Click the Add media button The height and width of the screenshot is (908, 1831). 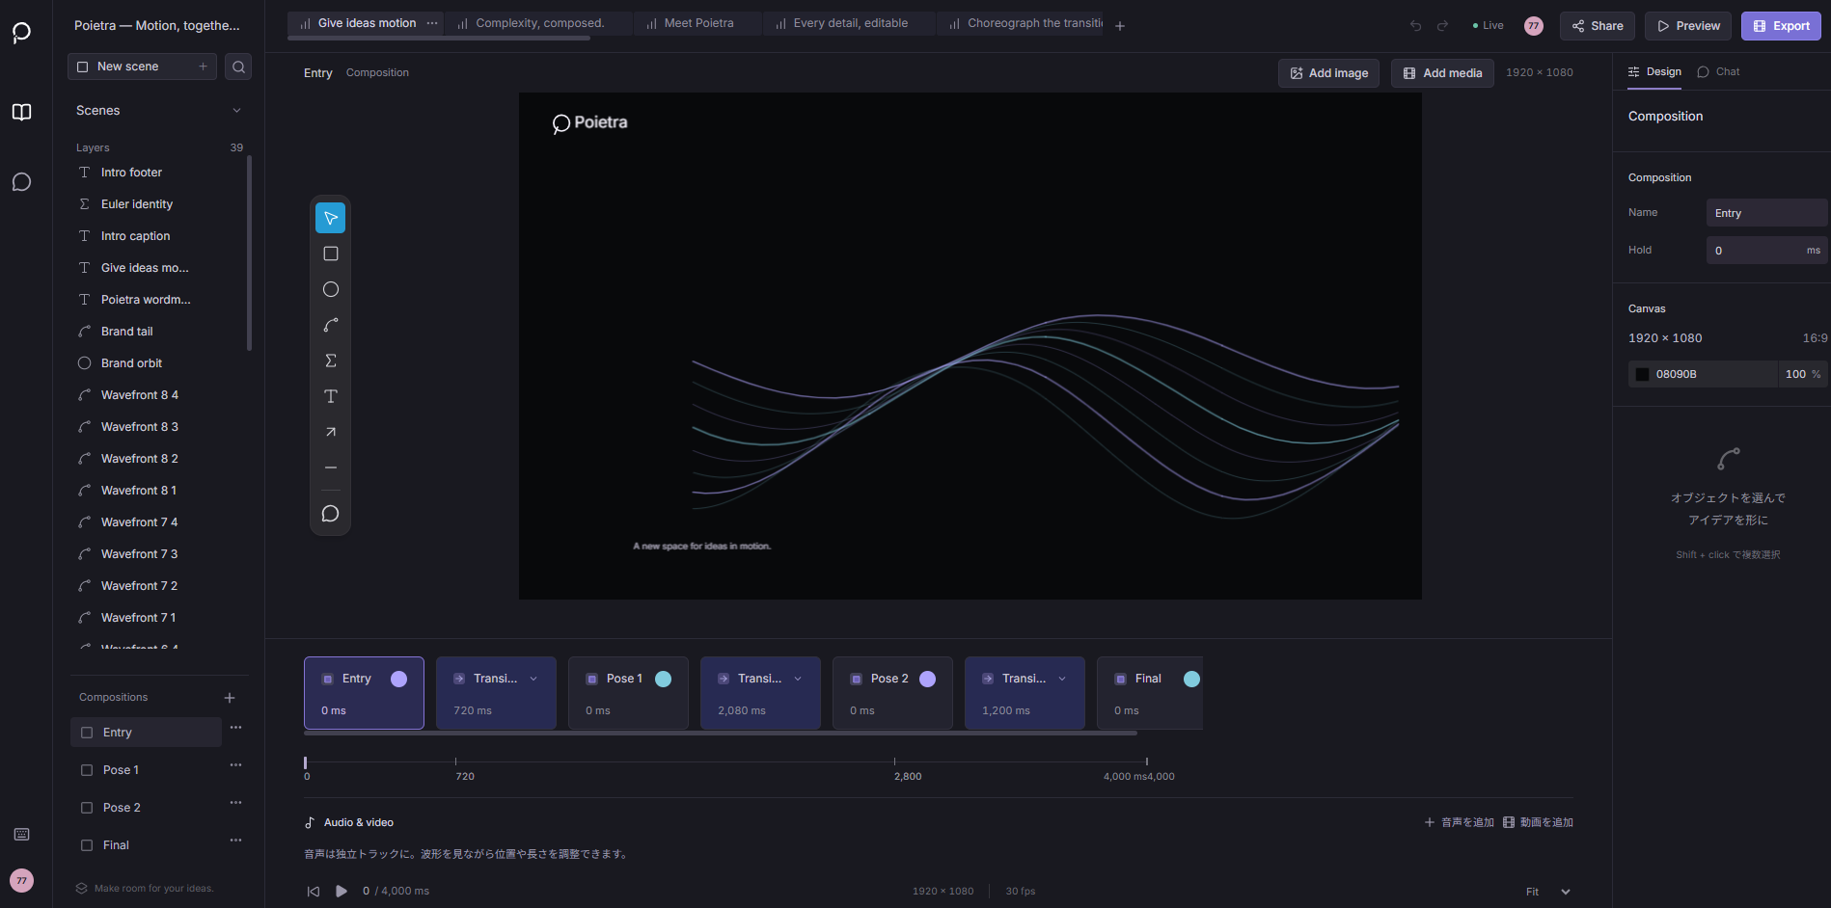(1442, 73)
